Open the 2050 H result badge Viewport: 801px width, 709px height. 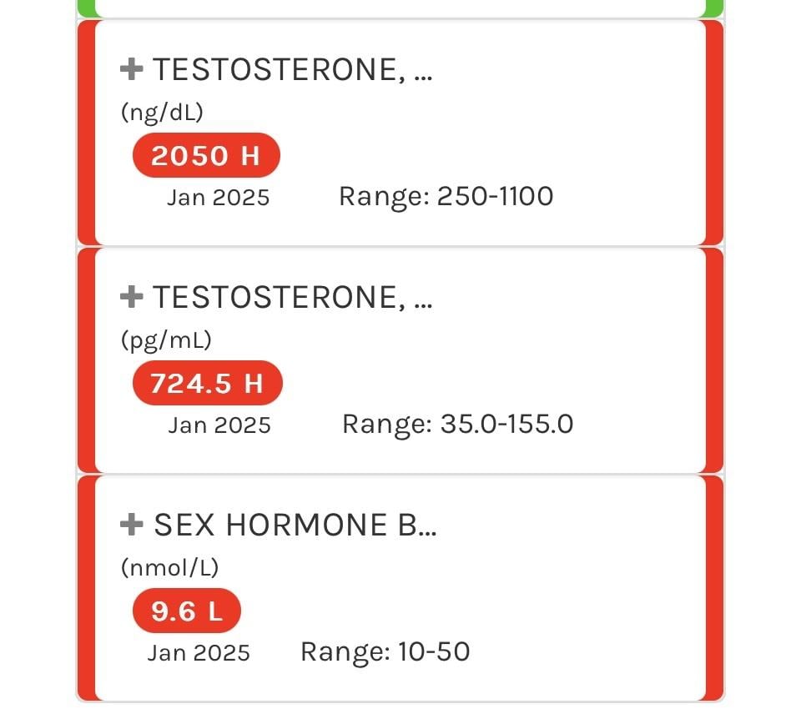pyautogui.click(x=206, y=156)
